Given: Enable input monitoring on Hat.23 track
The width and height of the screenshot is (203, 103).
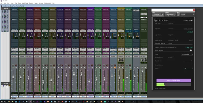Looking at the screenshot, I should click(51, 65).
